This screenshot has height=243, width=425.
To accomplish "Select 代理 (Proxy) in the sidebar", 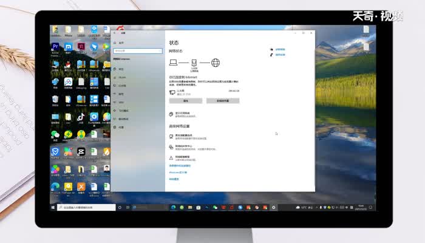I will tap(121, 128).
